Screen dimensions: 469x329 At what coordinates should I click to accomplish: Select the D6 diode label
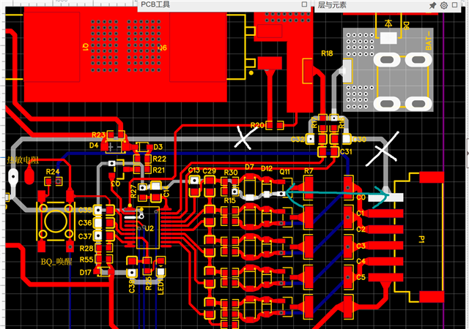tap(405, 26)
